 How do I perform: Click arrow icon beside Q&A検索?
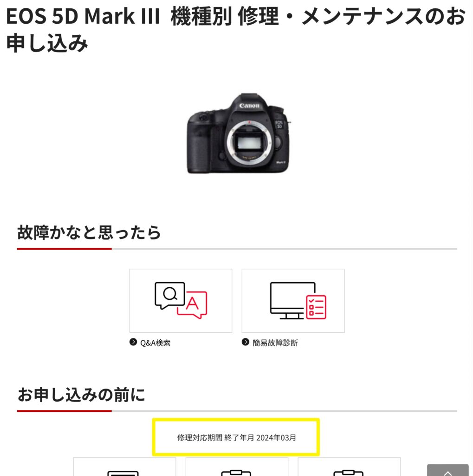click(133, 342)
